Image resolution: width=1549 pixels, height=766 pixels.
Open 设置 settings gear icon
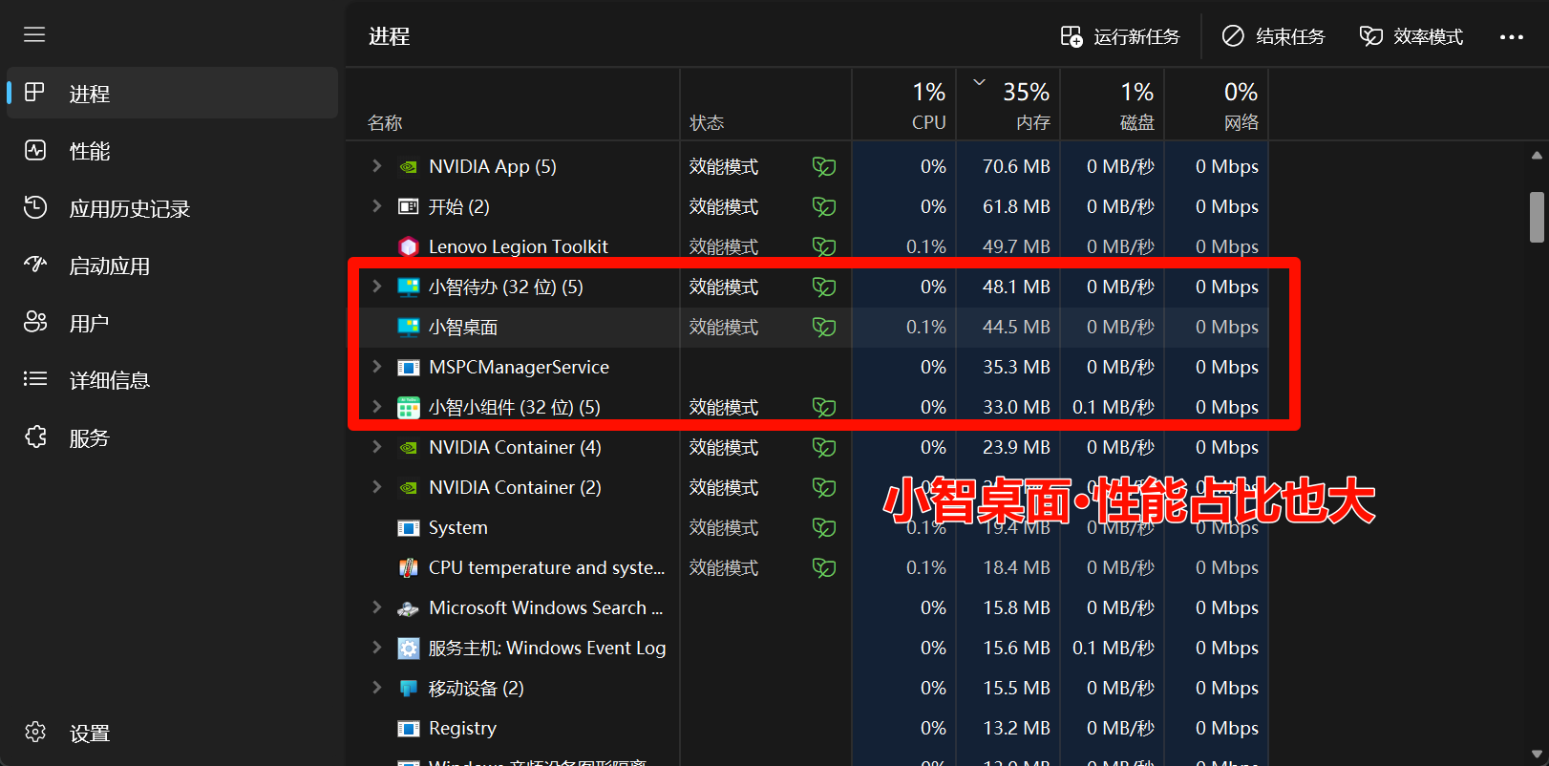pos(35,733)
